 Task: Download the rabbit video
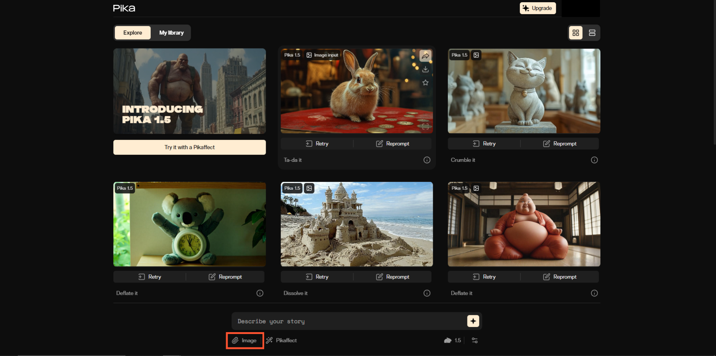[425, 69]
